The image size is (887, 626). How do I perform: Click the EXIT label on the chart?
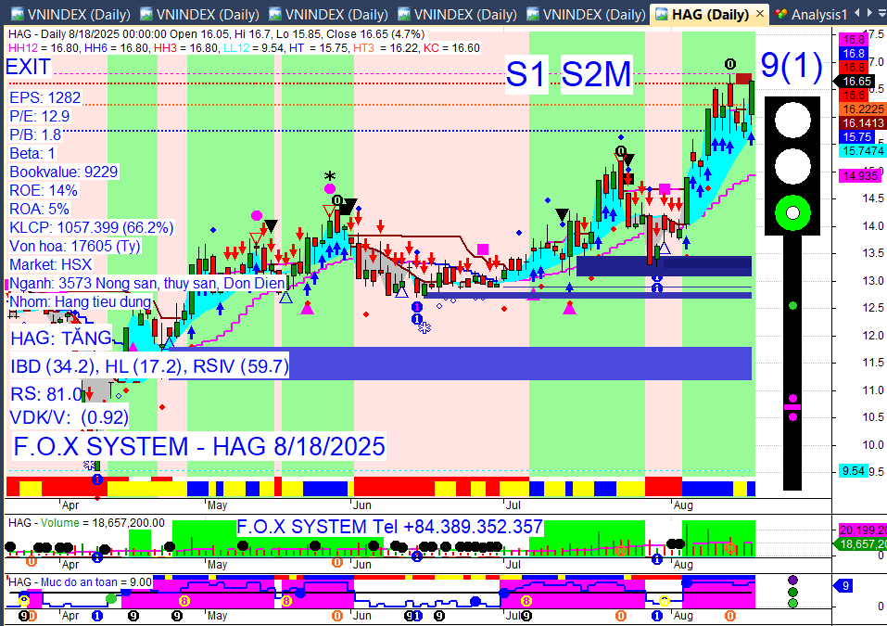coord(29,67)
